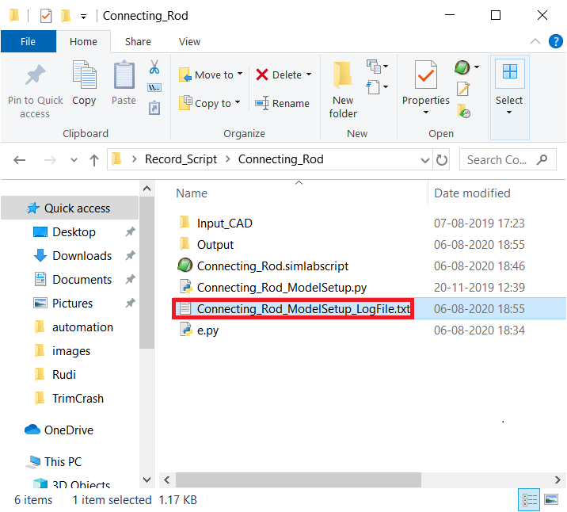Click the Copy icon in Clipboard group
The height and width of the screenshot is (512, 567).
[x=84, y=77]
